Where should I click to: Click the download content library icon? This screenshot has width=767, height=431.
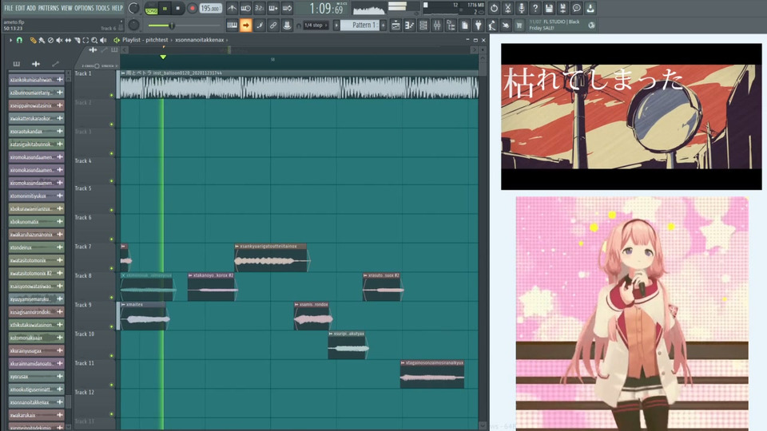[x=590, y=8]
